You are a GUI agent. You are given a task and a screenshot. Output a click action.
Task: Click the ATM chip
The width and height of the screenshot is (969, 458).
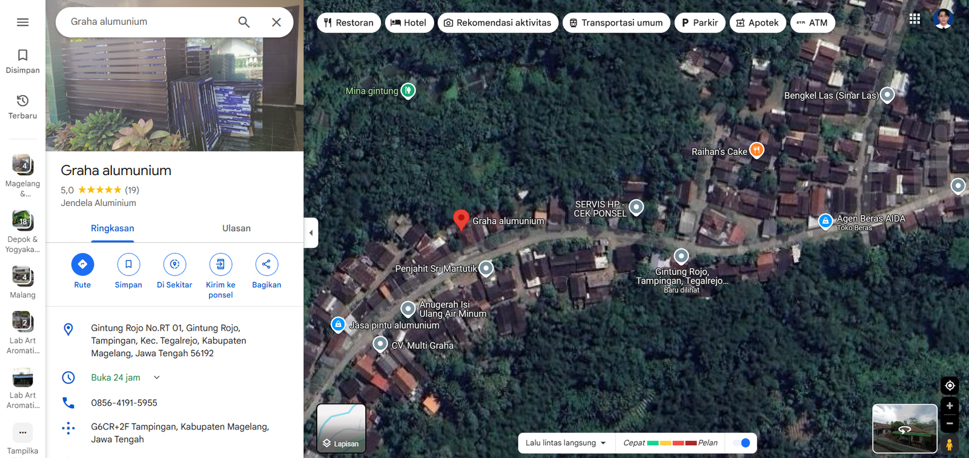click(x=813, y=22)
